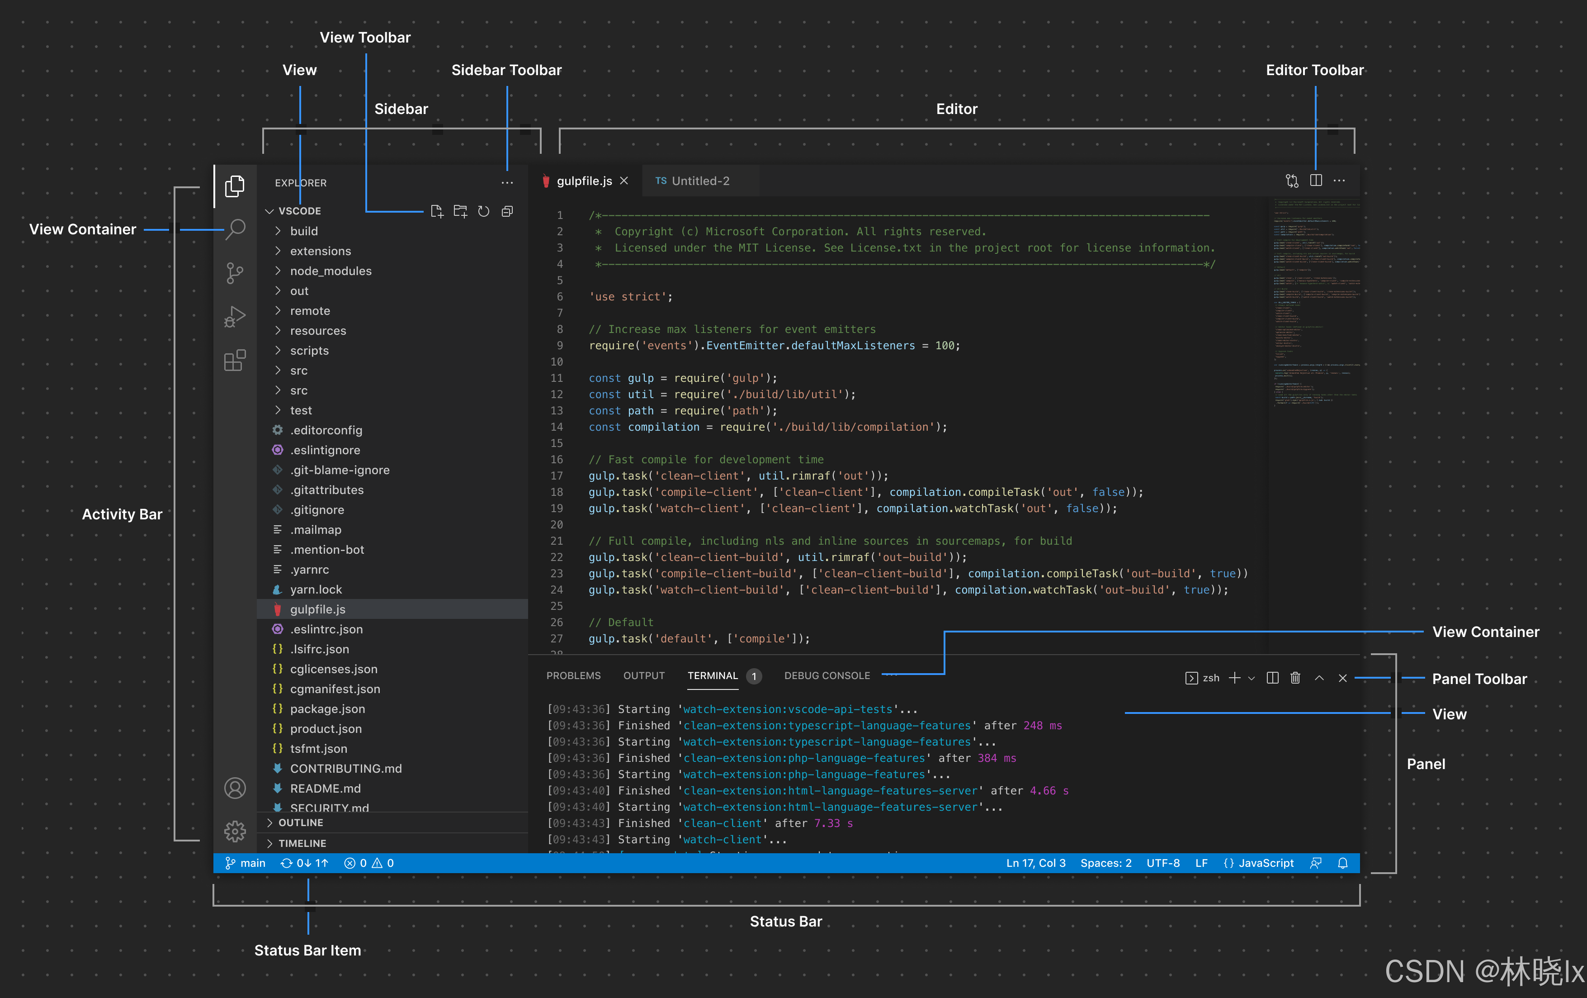Image resolution: width=1587 pixels, height=998 pixels.
Task: Open the Extensions view icon
Action: (235, 360)
